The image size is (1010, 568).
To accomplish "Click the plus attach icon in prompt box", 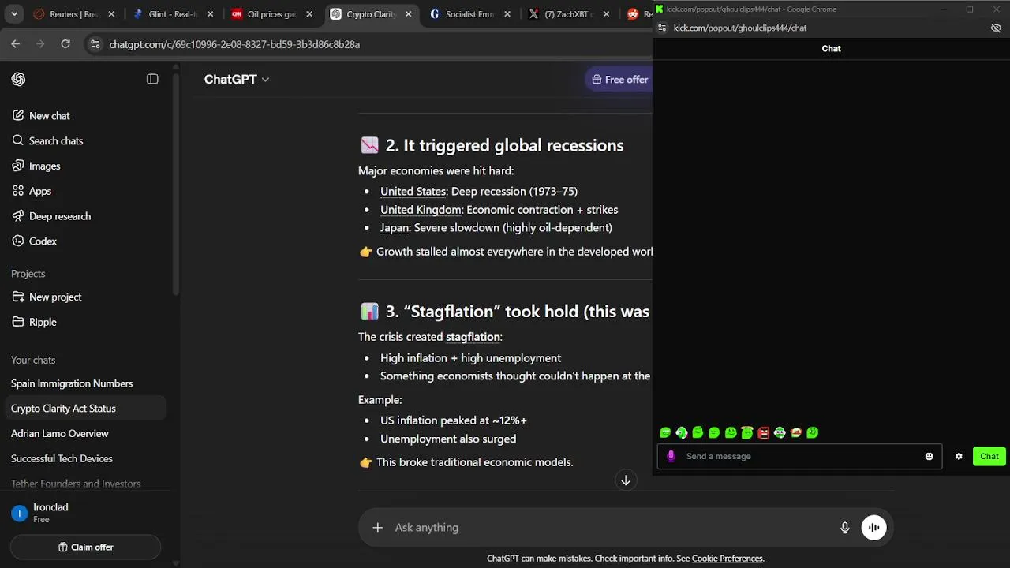I will 377,527.
